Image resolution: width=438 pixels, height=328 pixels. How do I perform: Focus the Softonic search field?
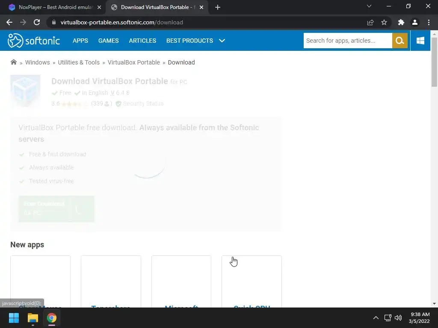pyautogui.click(x=348, y=41)
